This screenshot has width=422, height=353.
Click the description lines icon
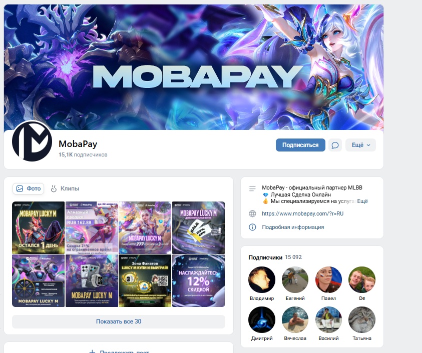[x=252, y=188]
